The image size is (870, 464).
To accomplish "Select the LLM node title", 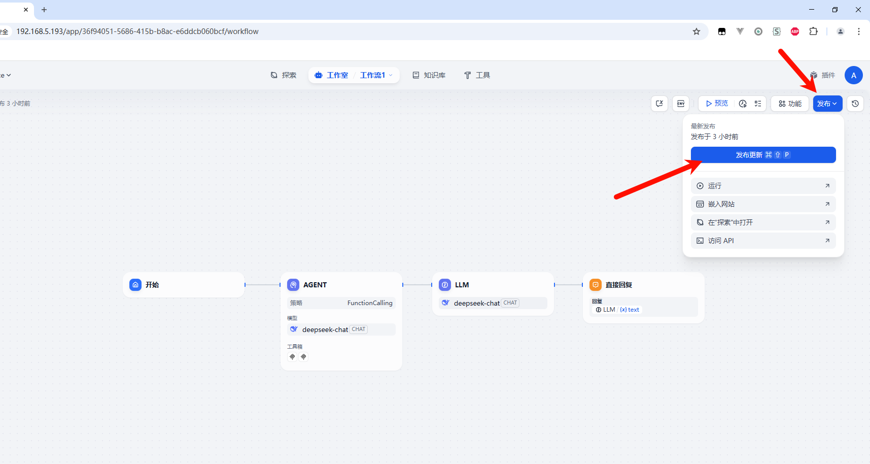I will [x=462, y=285].
